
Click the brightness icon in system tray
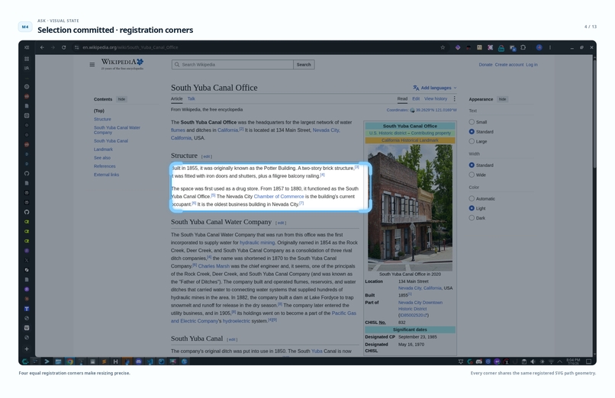tap(542, 361)
